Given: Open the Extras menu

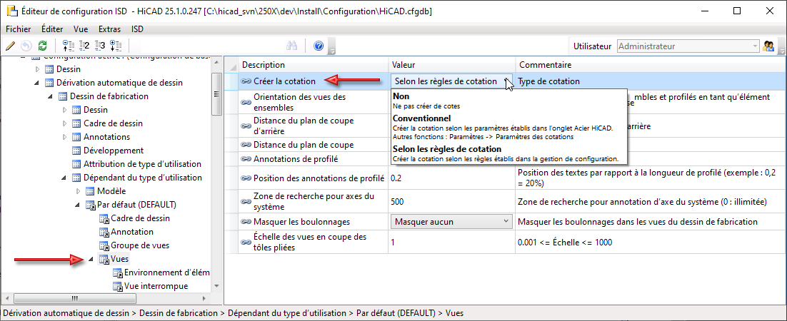Looking at the screenshot, I should (x=109, y=29).
